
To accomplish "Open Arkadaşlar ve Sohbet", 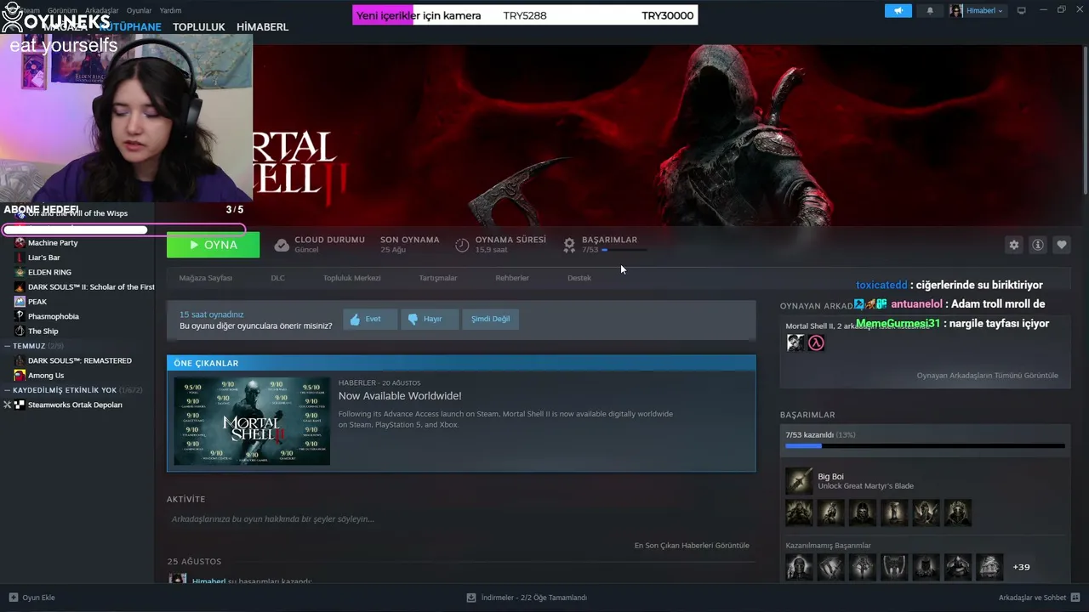I will 1033,598.
